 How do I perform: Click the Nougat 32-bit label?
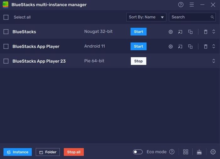pos(98,31)
